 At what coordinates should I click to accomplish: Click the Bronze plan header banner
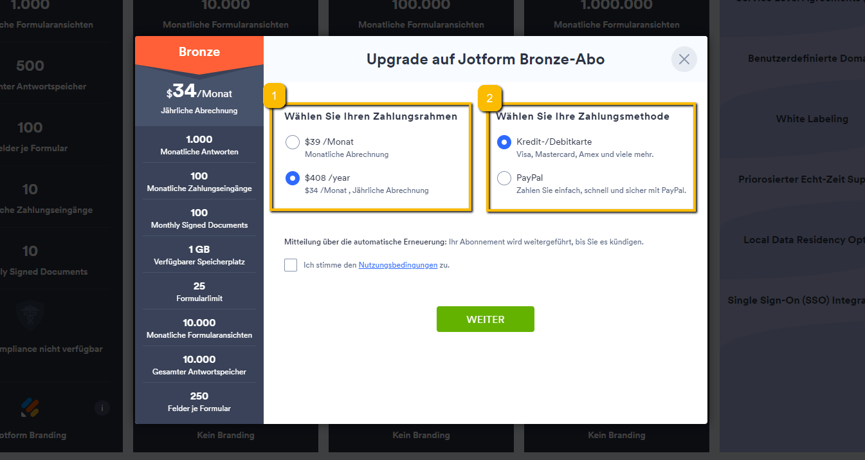(199, 52)
